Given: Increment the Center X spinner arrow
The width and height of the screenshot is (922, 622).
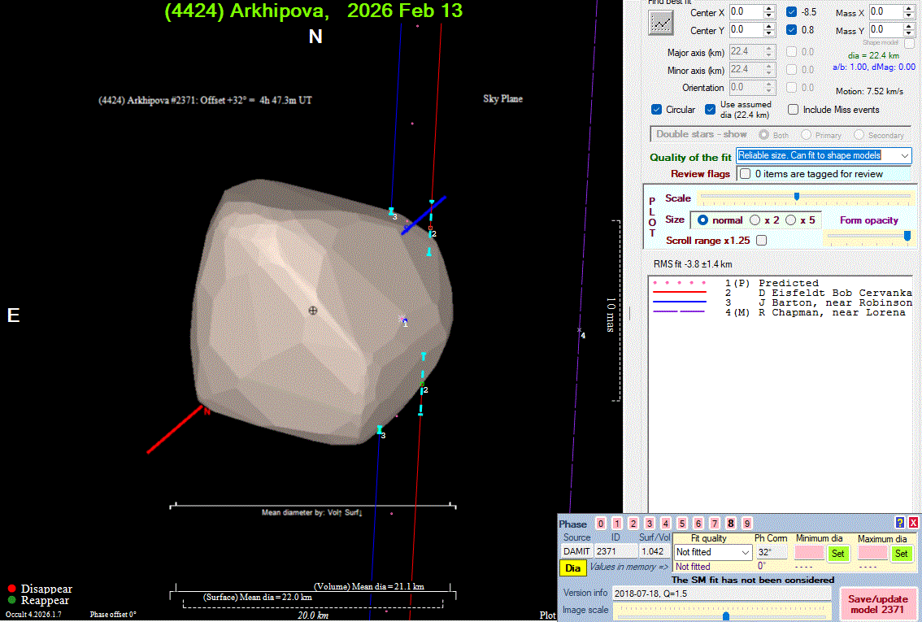Looking at the screenshot, I should coord(769,8).
